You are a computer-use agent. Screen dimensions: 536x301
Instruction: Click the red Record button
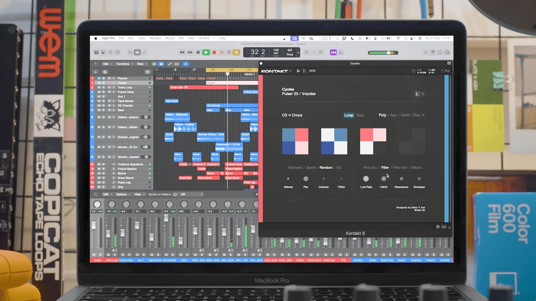click(x=214, y=52)
